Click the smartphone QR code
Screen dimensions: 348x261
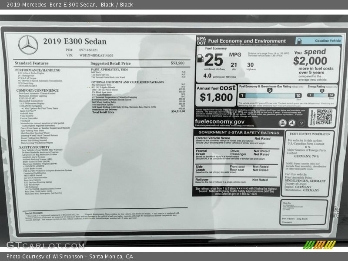coord(324,117)
